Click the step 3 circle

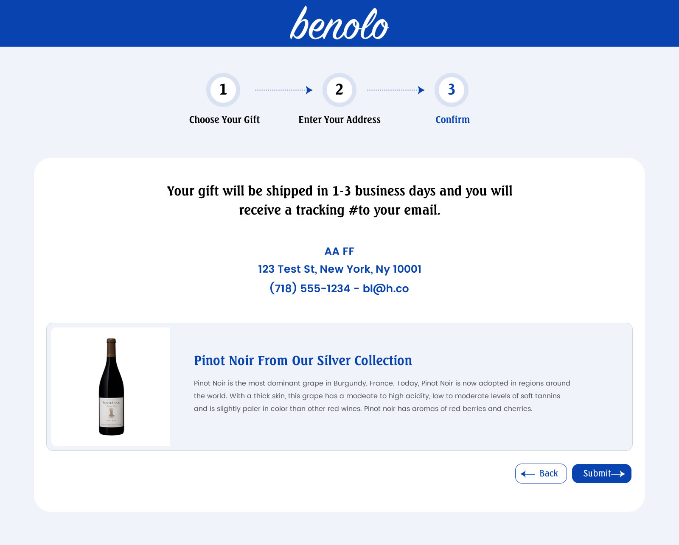(451, 90)
